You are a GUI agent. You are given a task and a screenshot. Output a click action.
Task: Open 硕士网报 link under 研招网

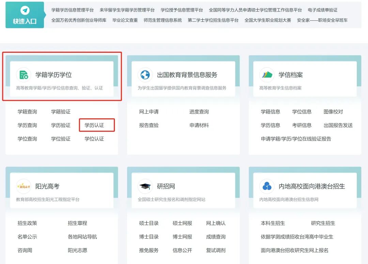[182, 223]
